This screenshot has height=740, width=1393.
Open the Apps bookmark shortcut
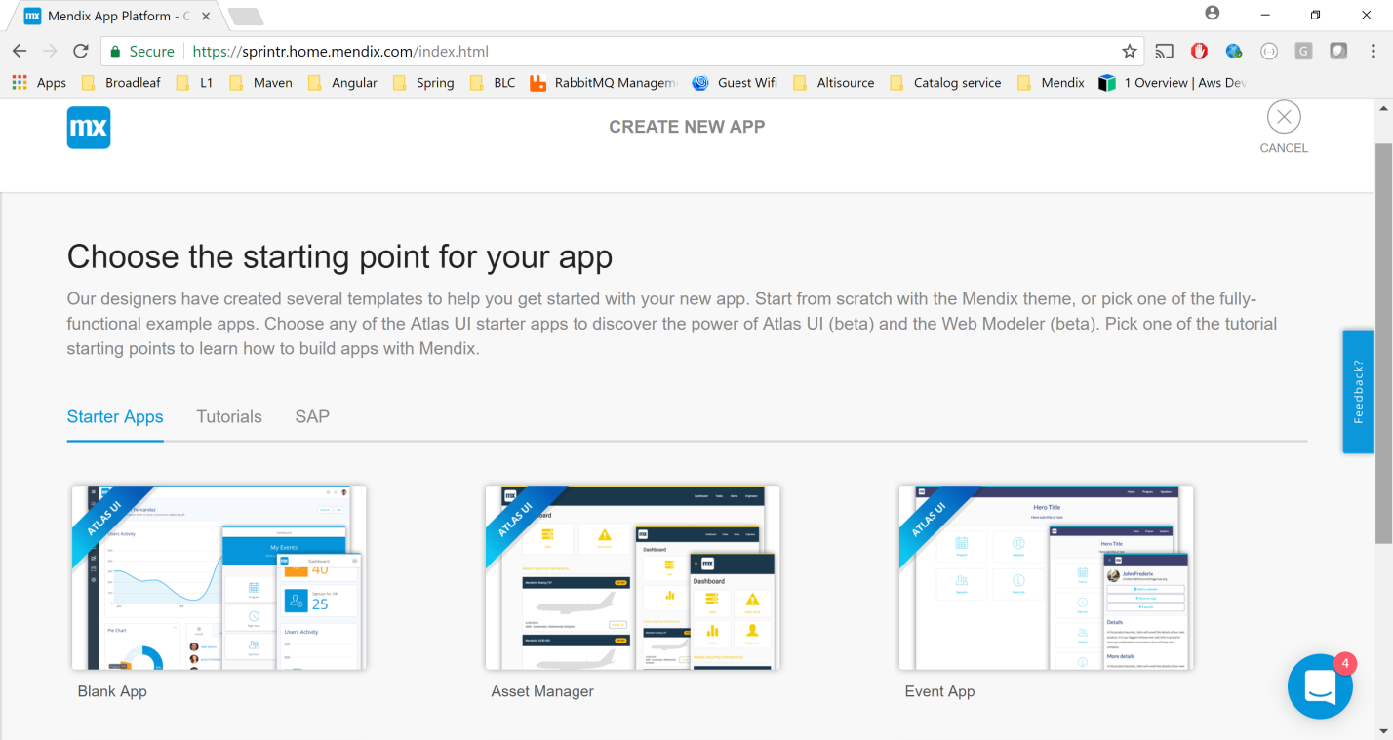pyautogui.click(x=40, y=83)
